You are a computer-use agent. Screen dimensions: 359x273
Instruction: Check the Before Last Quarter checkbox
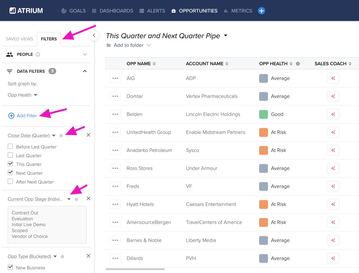click(10, 146)
